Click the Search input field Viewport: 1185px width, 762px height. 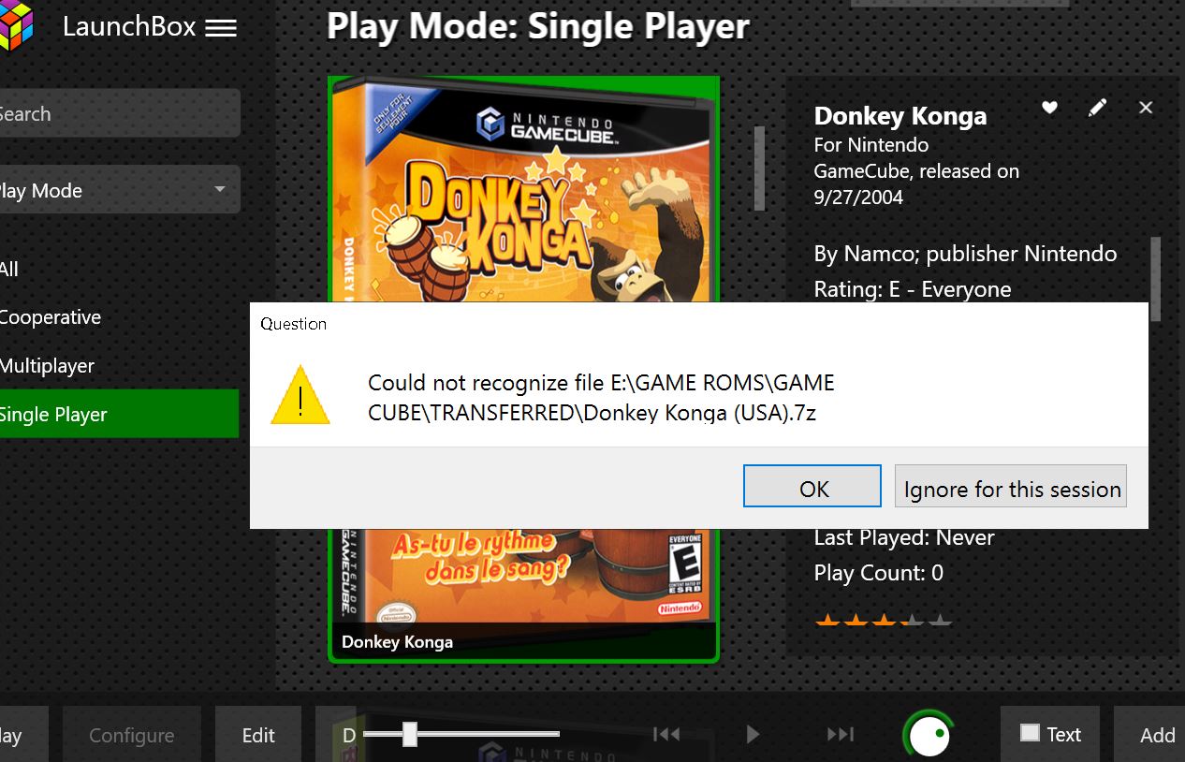120,113
